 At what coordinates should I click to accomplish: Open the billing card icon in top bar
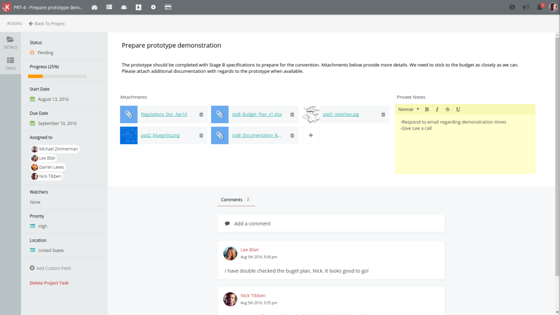coord(168,7)
